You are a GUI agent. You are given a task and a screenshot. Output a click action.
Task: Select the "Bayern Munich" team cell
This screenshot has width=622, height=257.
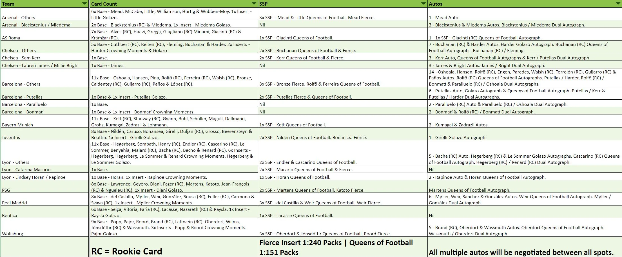tap(45, 121)
